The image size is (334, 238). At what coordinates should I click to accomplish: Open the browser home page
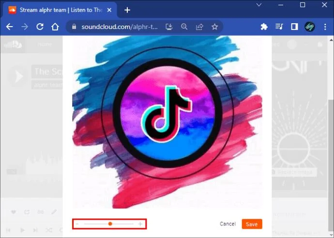(55, 27)
